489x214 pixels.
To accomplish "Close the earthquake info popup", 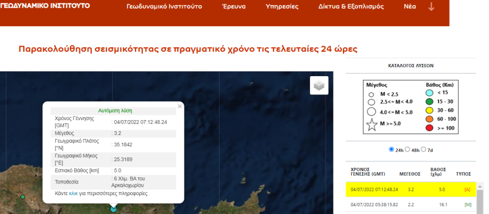I will coord(179,106).
